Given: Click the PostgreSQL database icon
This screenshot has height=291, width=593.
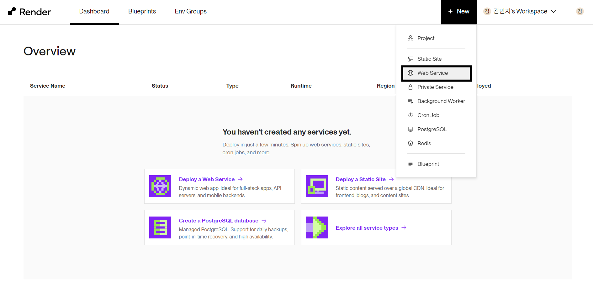Looking at the screenshot, I should point(410,129).
